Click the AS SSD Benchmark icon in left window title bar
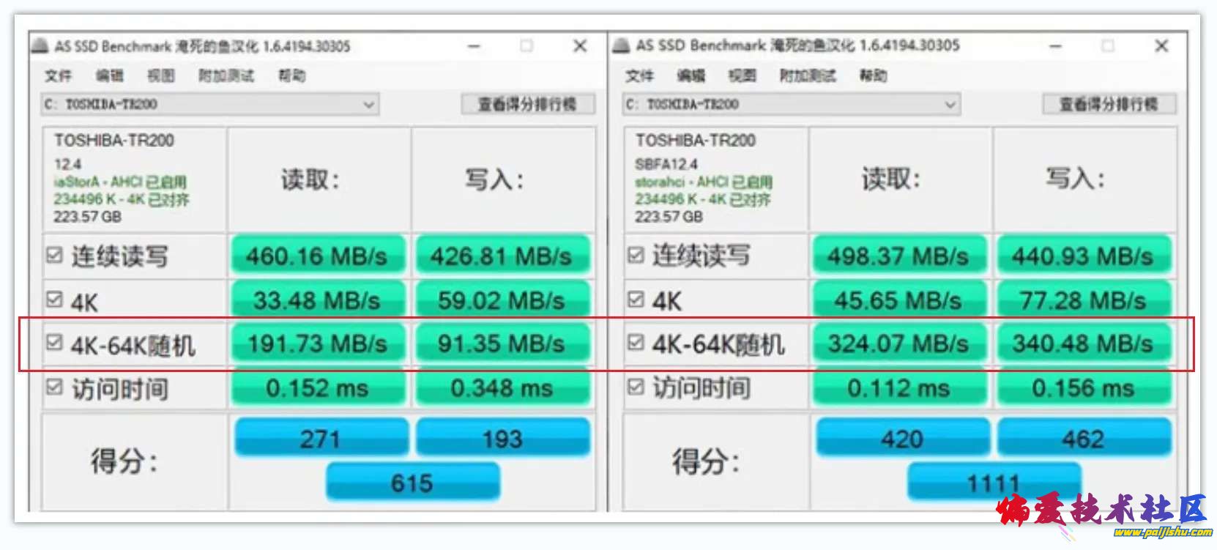 40,46
